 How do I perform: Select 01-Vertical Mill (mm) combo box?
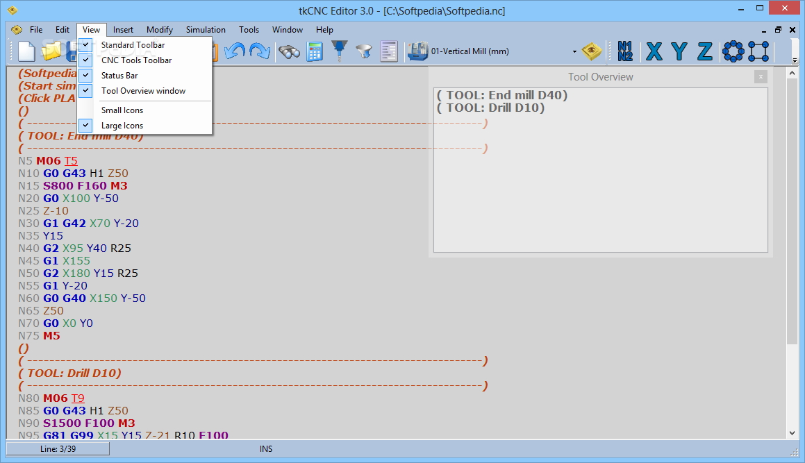pyautogui.click(x=504, y=51)
